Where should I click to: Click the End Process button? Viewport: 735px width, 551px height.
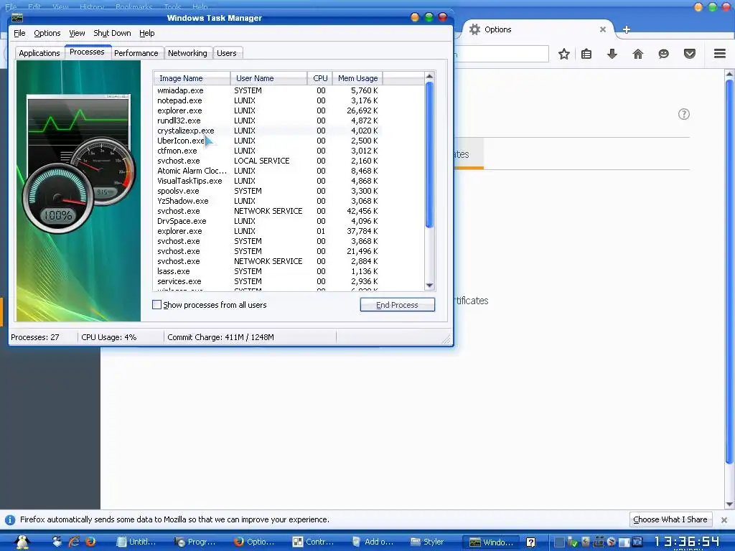(397, 305)
